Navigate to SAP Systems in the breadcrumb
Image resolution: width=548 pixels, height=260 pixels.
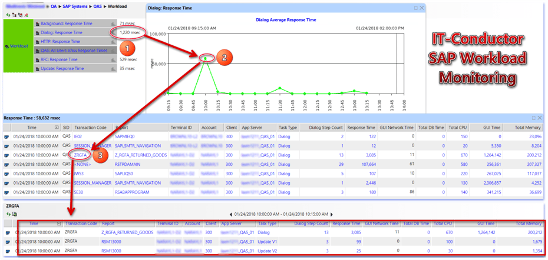point(75,6)
